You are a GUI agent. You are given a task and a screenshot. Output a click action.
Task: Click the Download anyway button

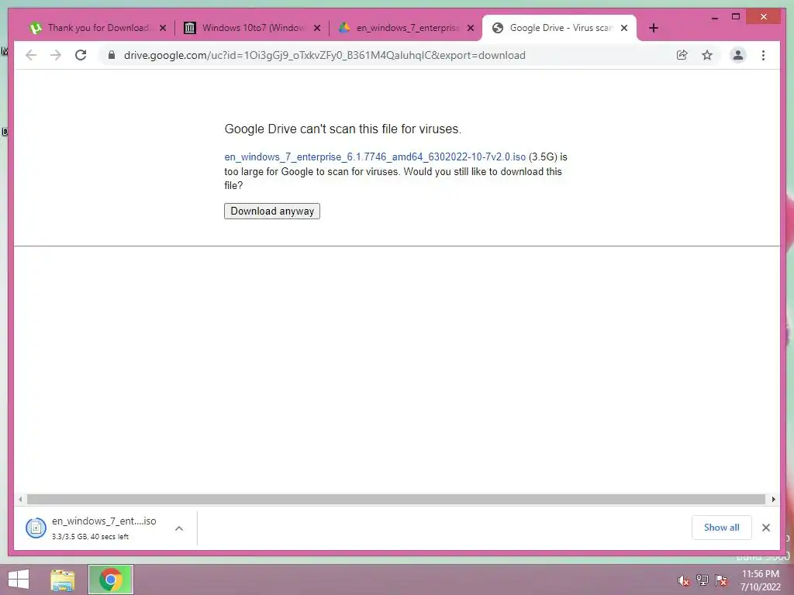[x=272, y=211]
